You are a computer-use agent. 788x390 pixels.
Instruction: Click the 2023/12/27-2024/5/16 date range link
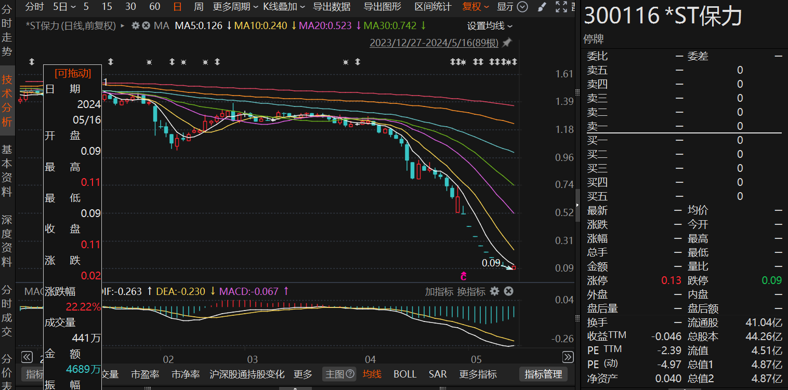tap(434, 43)
